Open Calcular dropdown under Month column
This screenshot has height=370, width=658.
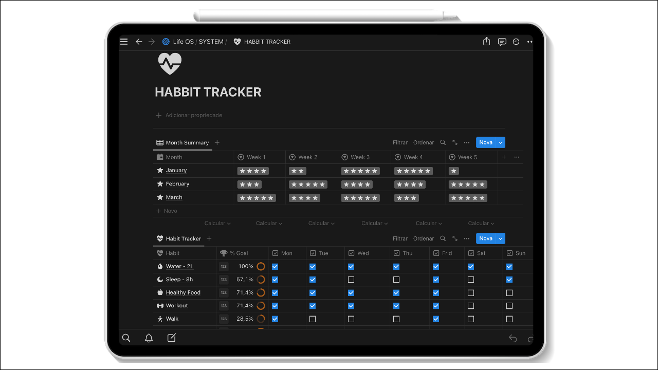pos(217,223)
